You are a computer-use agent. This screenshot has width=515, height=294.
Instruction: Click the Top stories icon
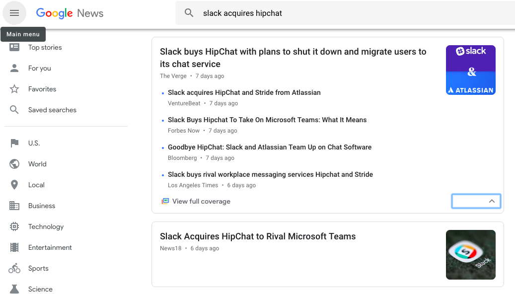click(x=14, y=47)
